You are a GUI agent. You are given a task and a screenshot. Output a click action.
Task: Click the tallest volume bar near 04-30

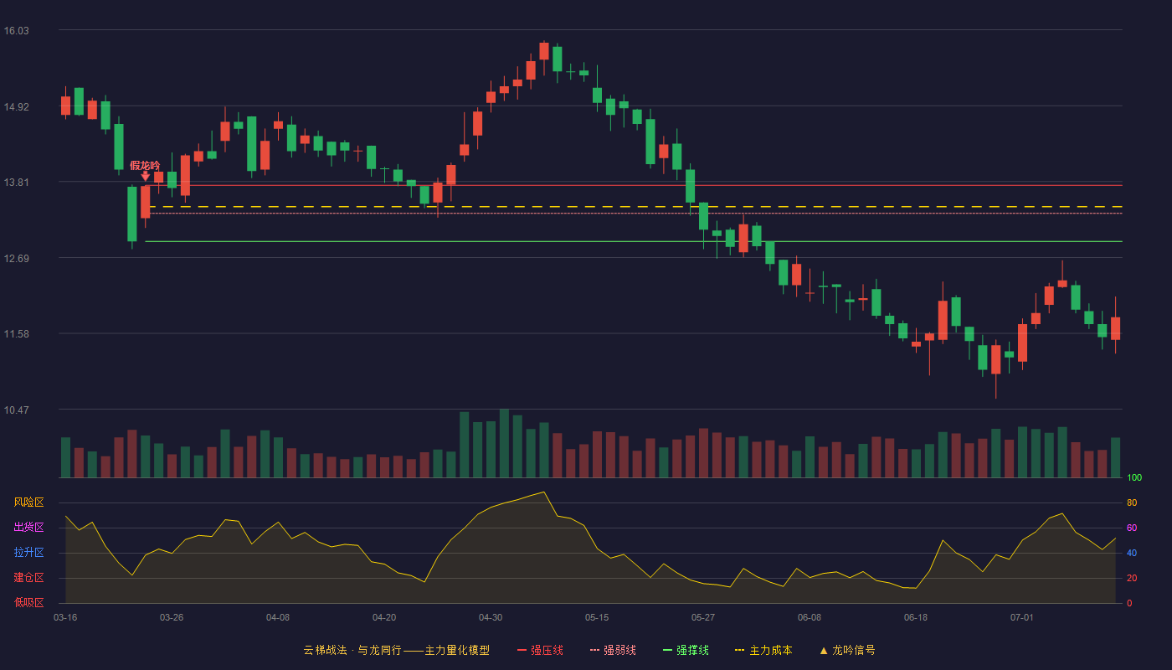504,444
